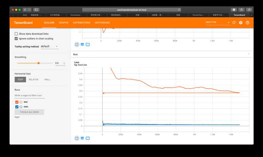Set horizontal axis to WALL
The width and height of the screenshot is (263, 157).
point(47,79)
